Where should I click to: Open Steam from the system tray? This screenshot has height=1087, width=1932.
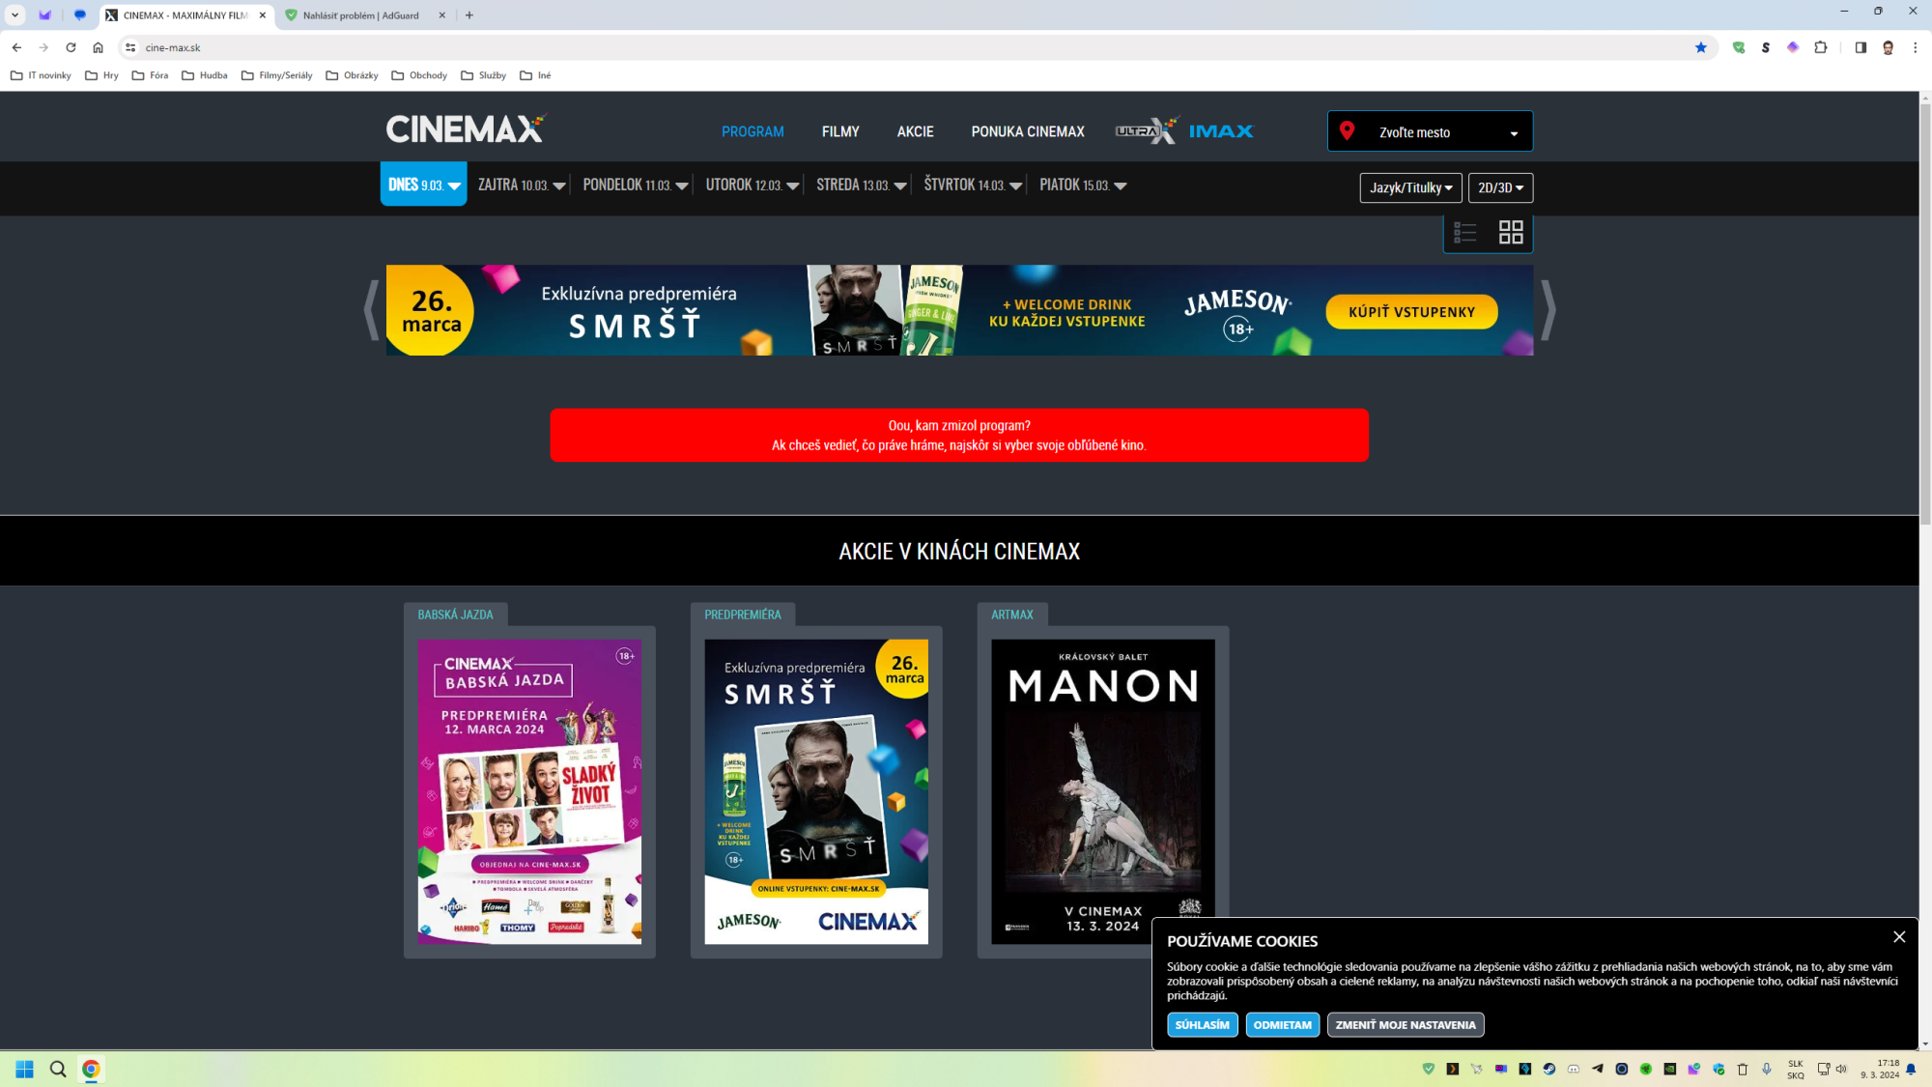click(x=1550, y=1070)
